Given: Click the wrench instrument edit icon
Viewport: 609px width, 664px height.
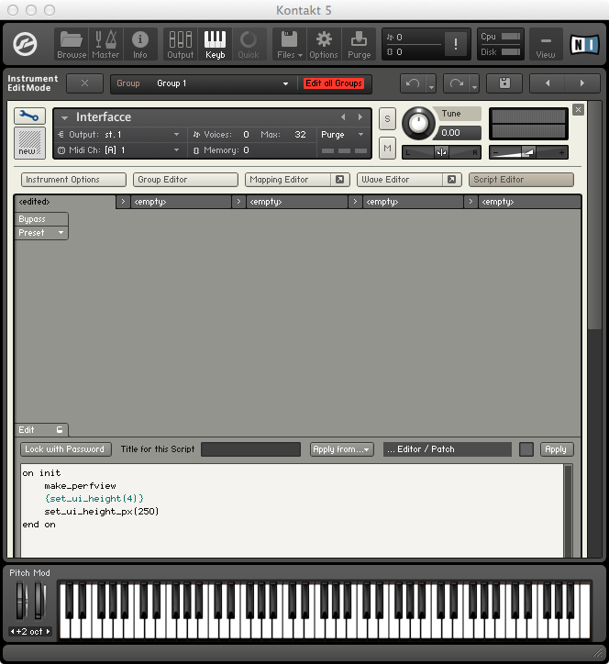Looking at the screenshot, I should tap(29, 116).
